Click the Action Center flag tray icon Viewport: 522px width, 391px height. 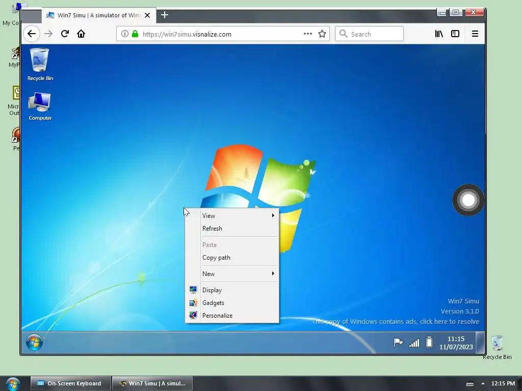[x=398, y=343]
